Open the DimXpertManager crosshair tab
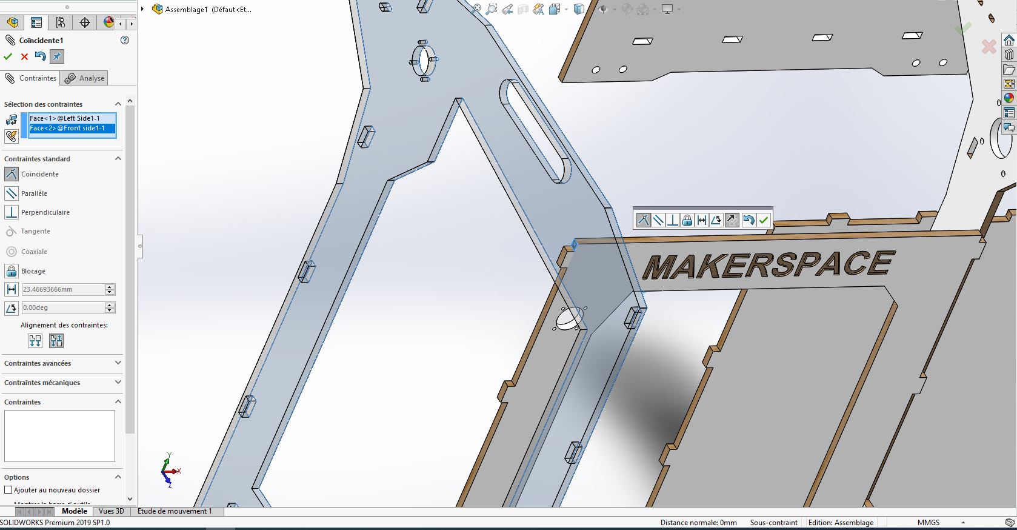Screen dimensions: 1017x530 pyautogui.click(x=85, y=22)
